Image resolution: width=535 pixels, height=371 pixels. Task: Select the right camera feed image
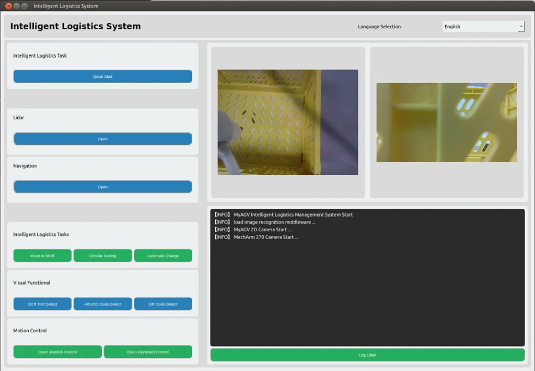pyautogui.click(x=446, y=122)
